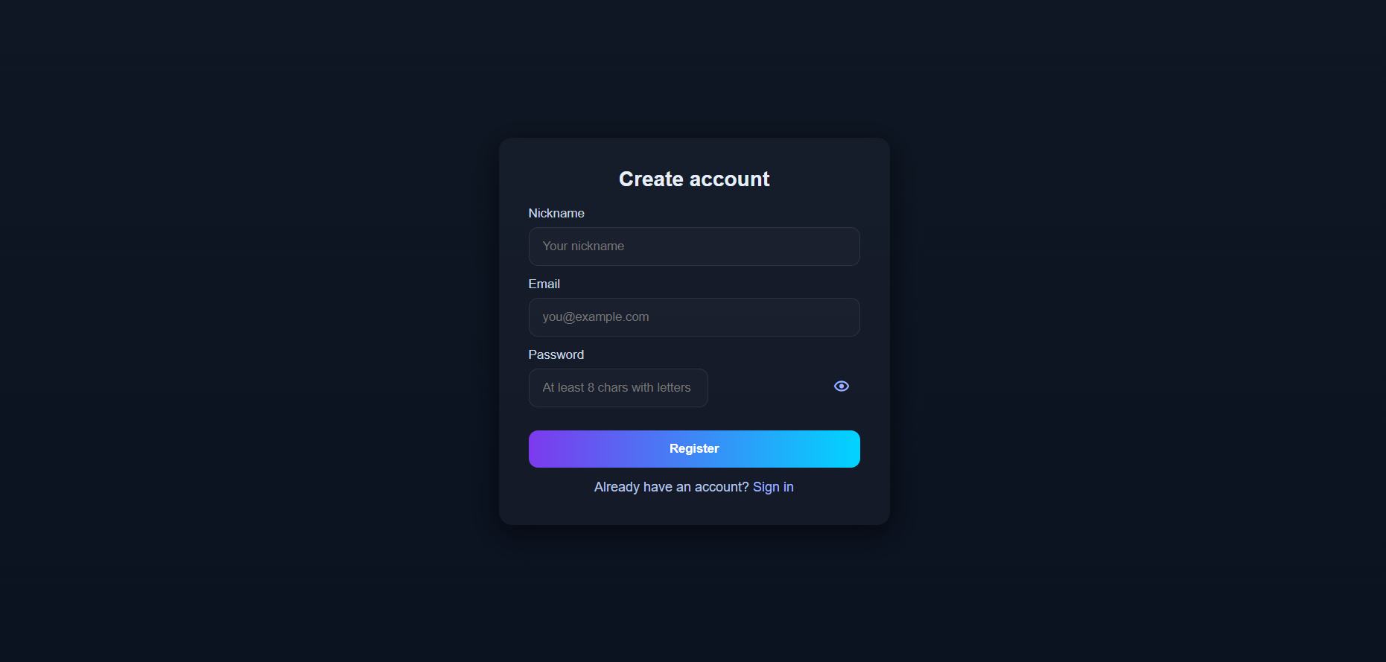
Task: Activate the Email address input
Action: (694, 317)
